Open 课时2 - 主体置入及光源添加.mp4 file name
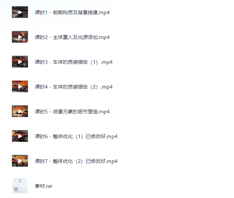 pos(72,37)
